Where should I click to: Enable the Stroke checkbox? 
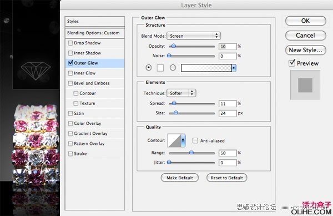(70, 154)
